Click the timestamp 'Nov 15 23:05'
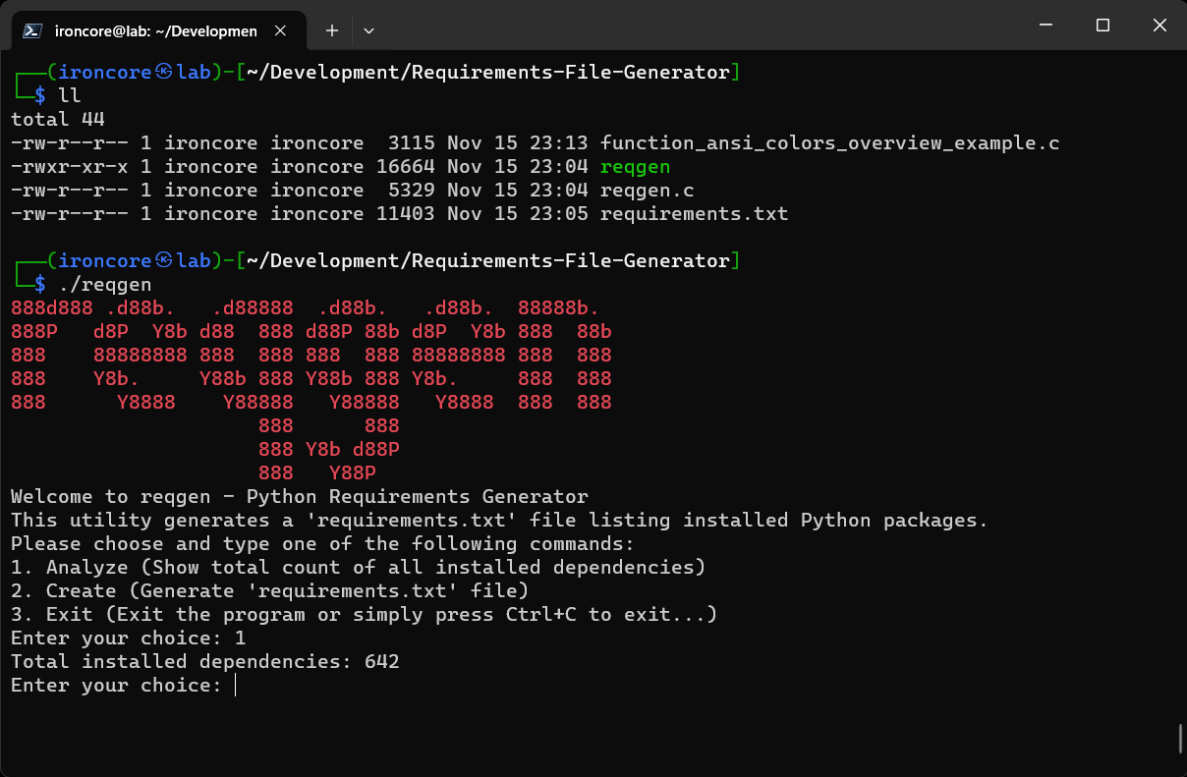Screen dimensions: 1187x777 518,214
